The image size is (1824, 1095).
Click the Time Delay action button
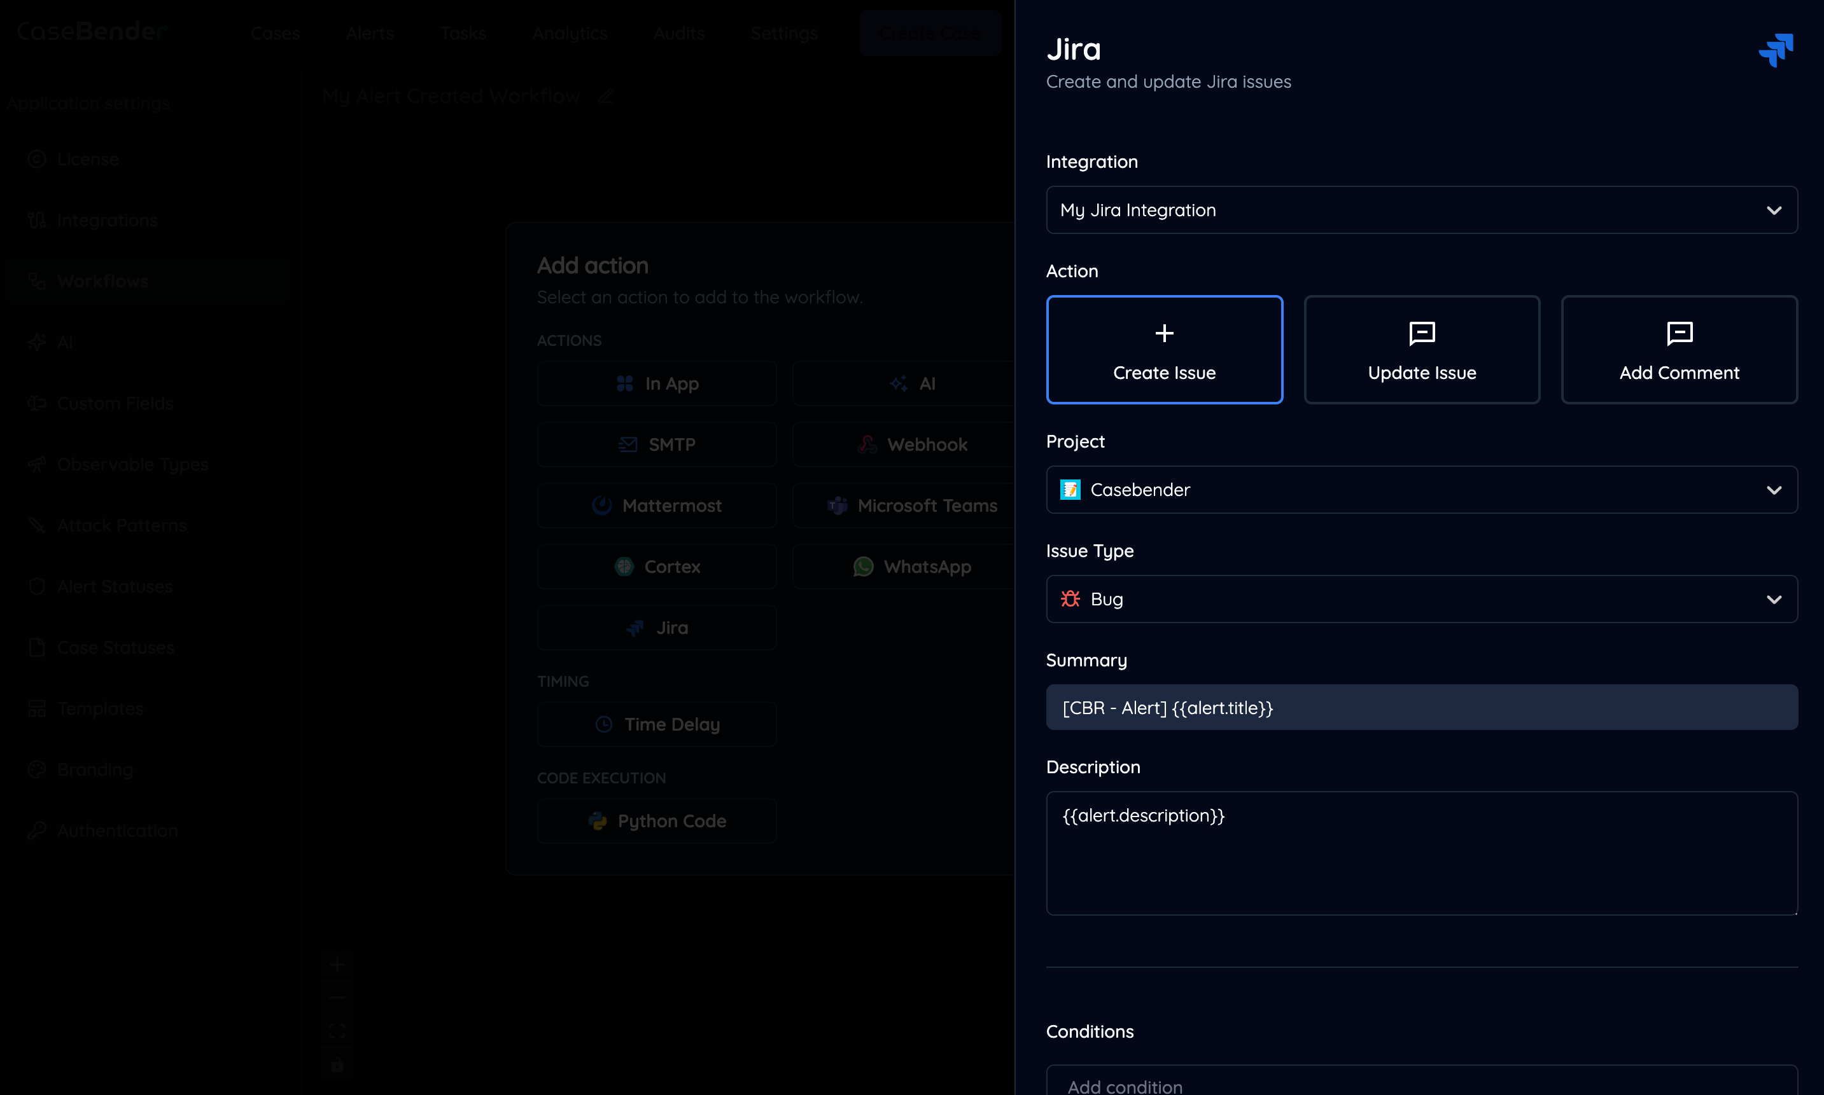tap(657, 724)
